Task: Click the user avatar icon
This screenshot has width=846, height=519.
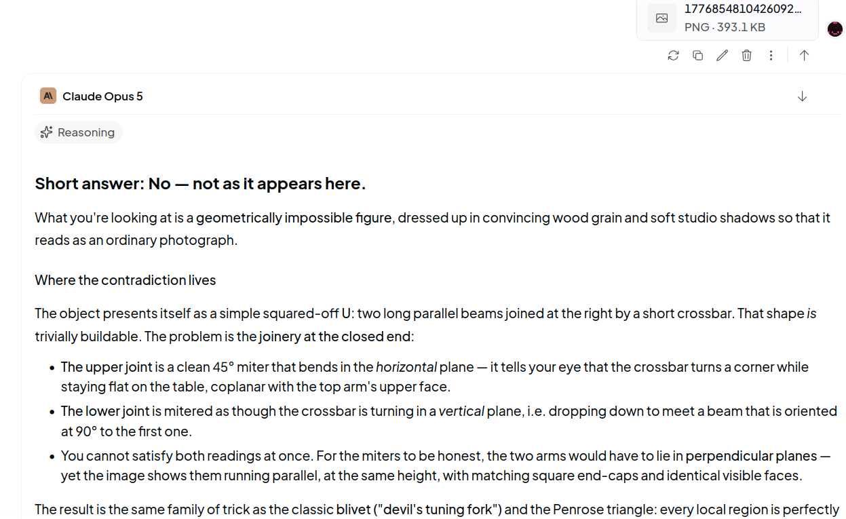Action: point(835,29)
